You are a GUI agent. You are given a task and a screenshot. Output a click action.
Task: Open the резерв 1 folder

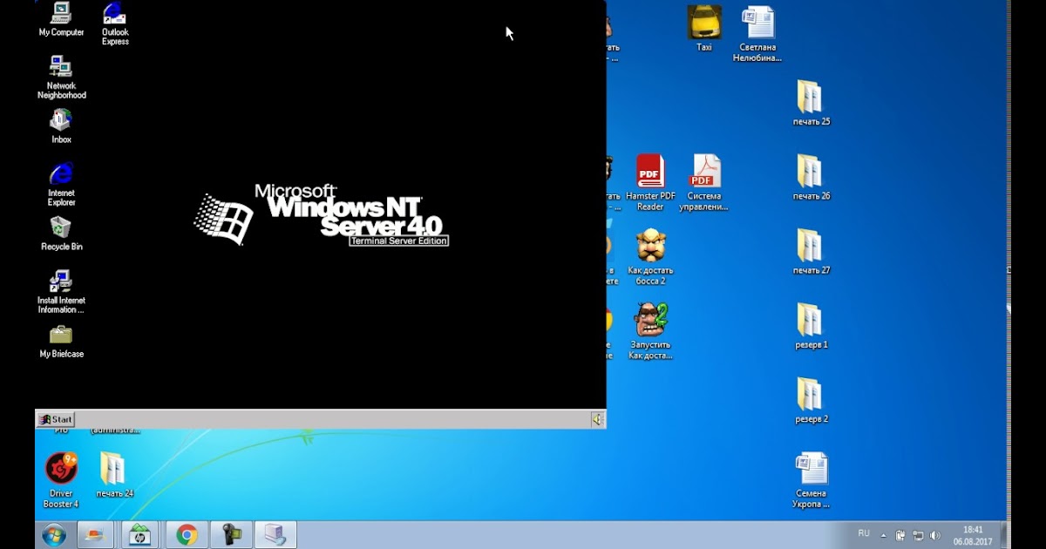811,326
